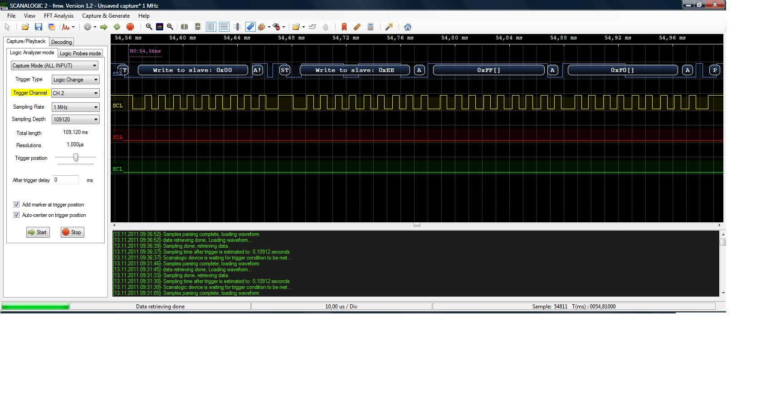Open the Capture & Generate menu

tap(106, 16)
